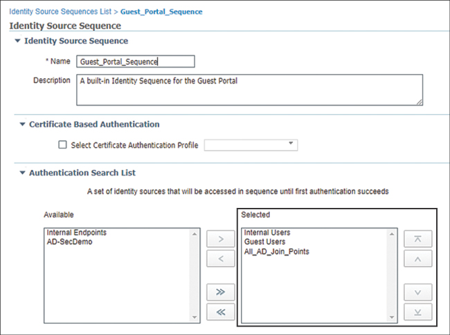Image resolution: width=450 pixels, height=335 pixels.
Task: Click the move up arrow button
Action: [418, 258]
